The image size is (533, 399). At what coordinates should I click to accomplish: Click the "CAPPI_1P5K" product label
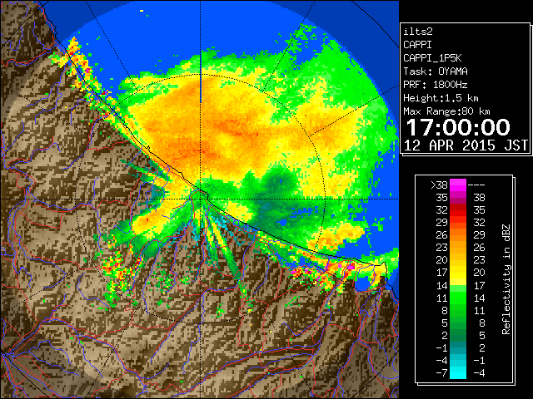pos(432,58)
